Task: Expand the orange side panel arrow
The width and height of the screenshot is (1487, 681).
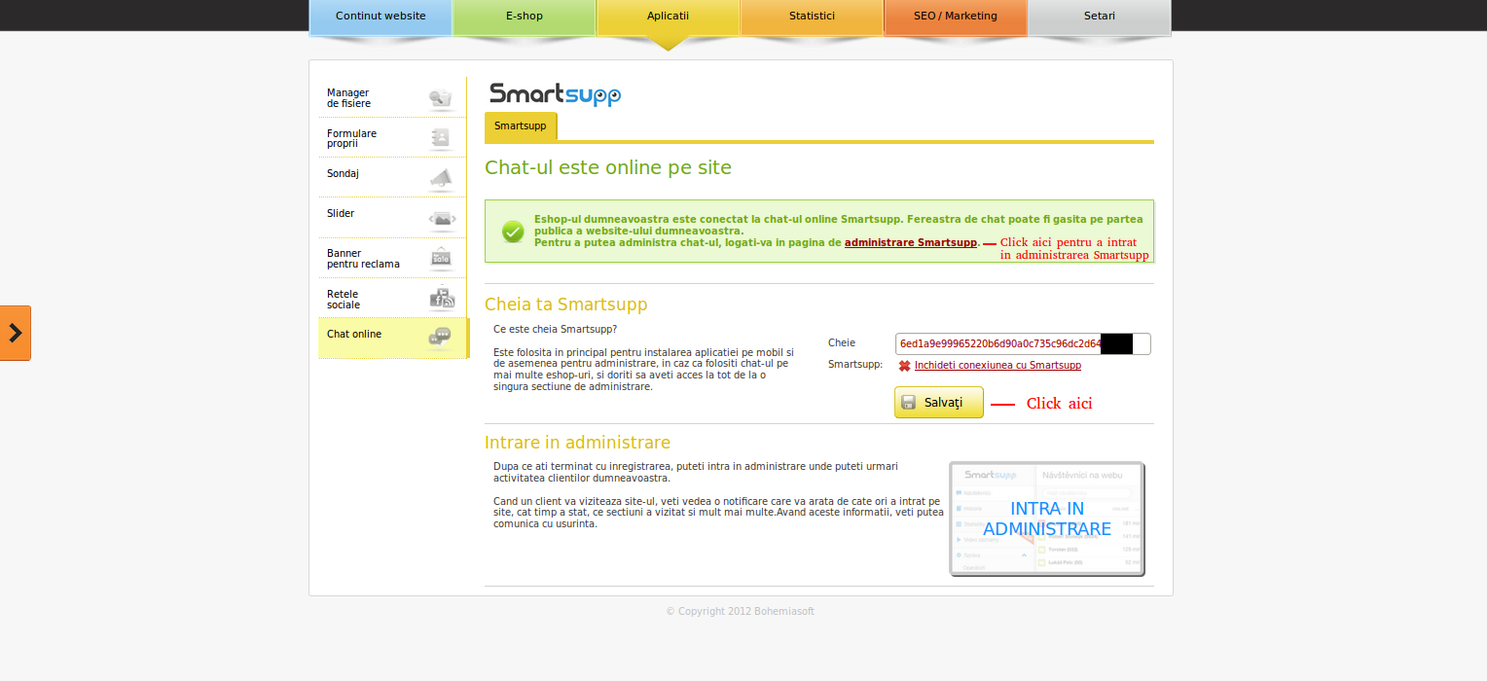Action: [x=16, y=333]
